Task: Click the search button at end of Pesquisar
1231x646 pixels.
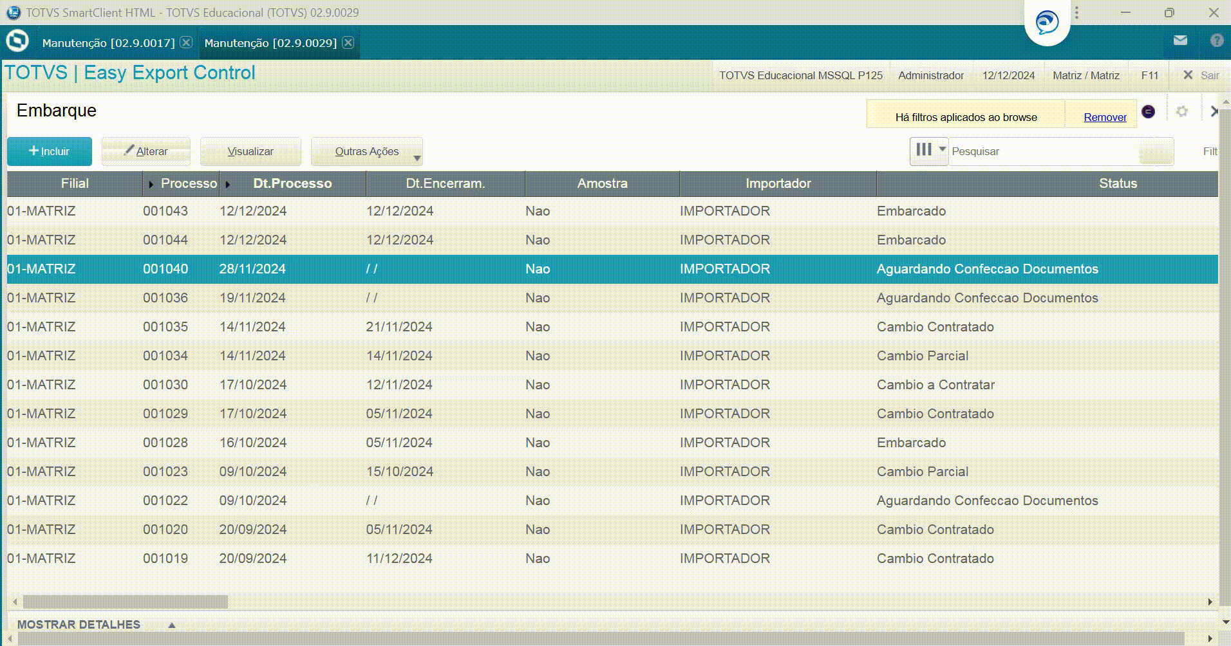Action: [x=1156, y=152]
